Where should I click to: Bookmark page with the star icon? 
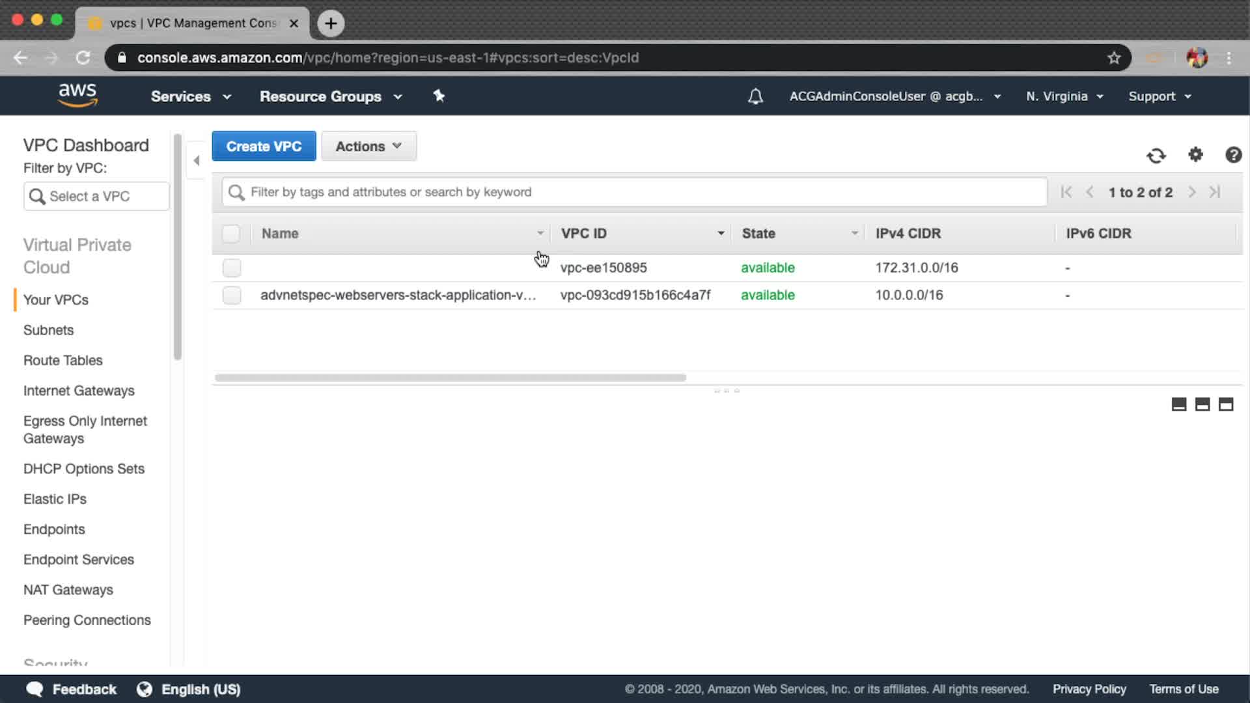(1114, 58)
